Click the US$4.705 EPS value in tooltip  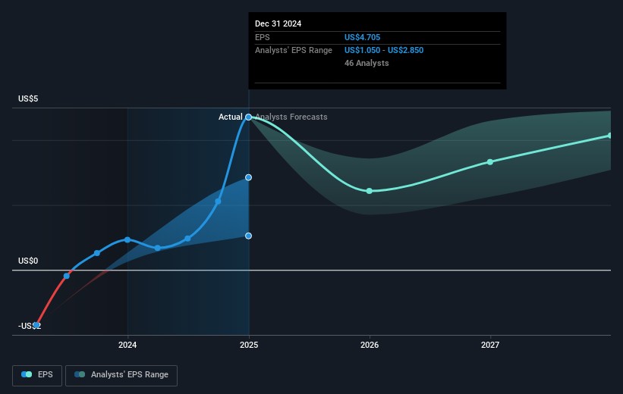pos(365,37)
